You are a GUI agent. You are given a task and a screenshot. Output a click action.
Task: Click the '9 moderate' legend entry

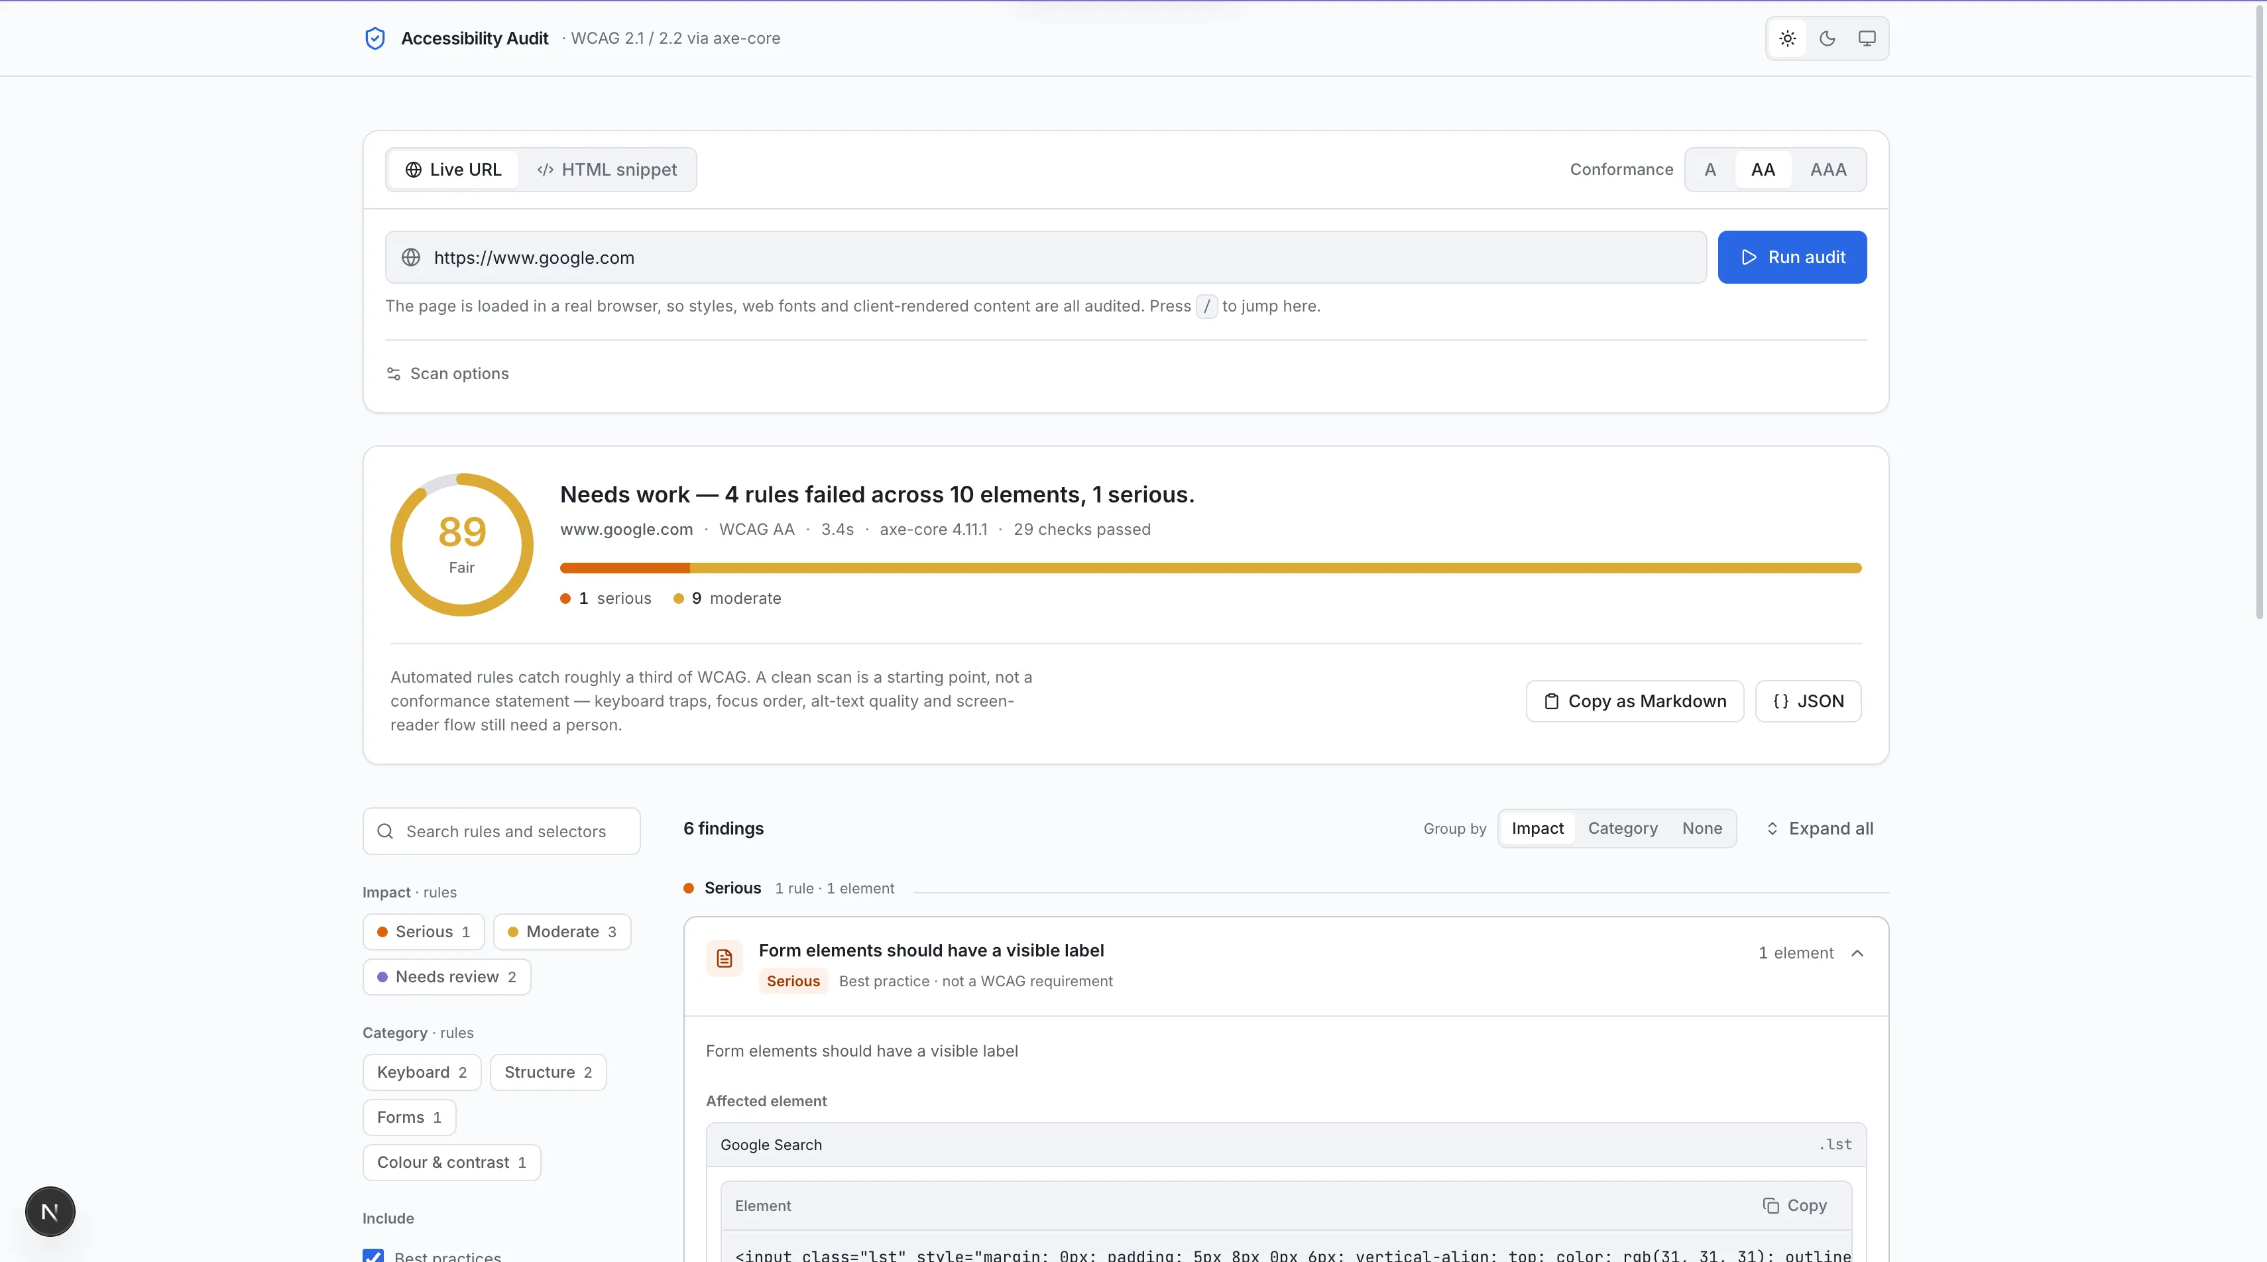point(727,599)
